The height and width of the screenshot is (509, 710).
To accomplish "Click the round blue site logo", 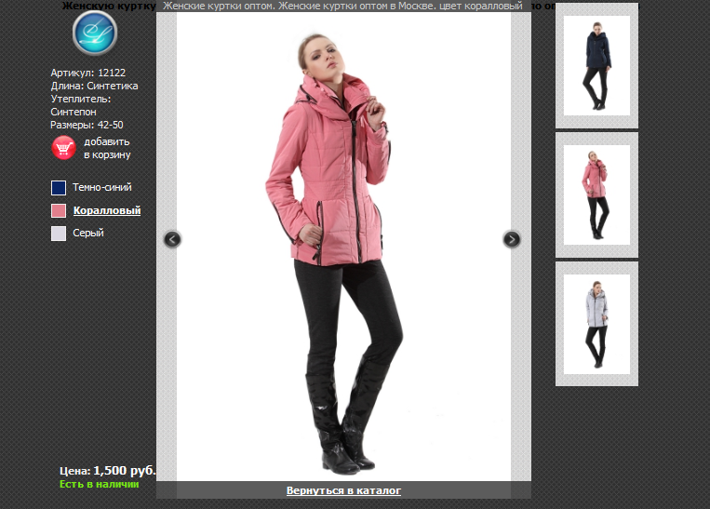I will pos(95,33).
